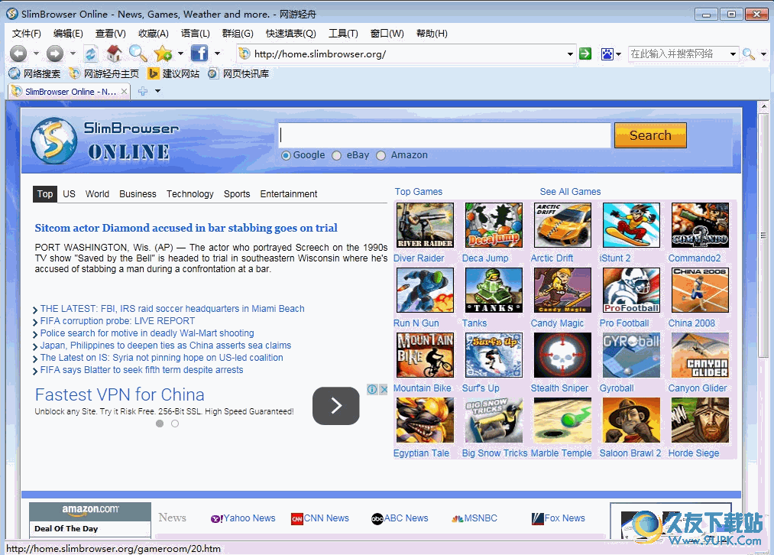The width and height of the screenshot is (774, 555).
Task: Click the Back navigation arrow
Action: 19,54
